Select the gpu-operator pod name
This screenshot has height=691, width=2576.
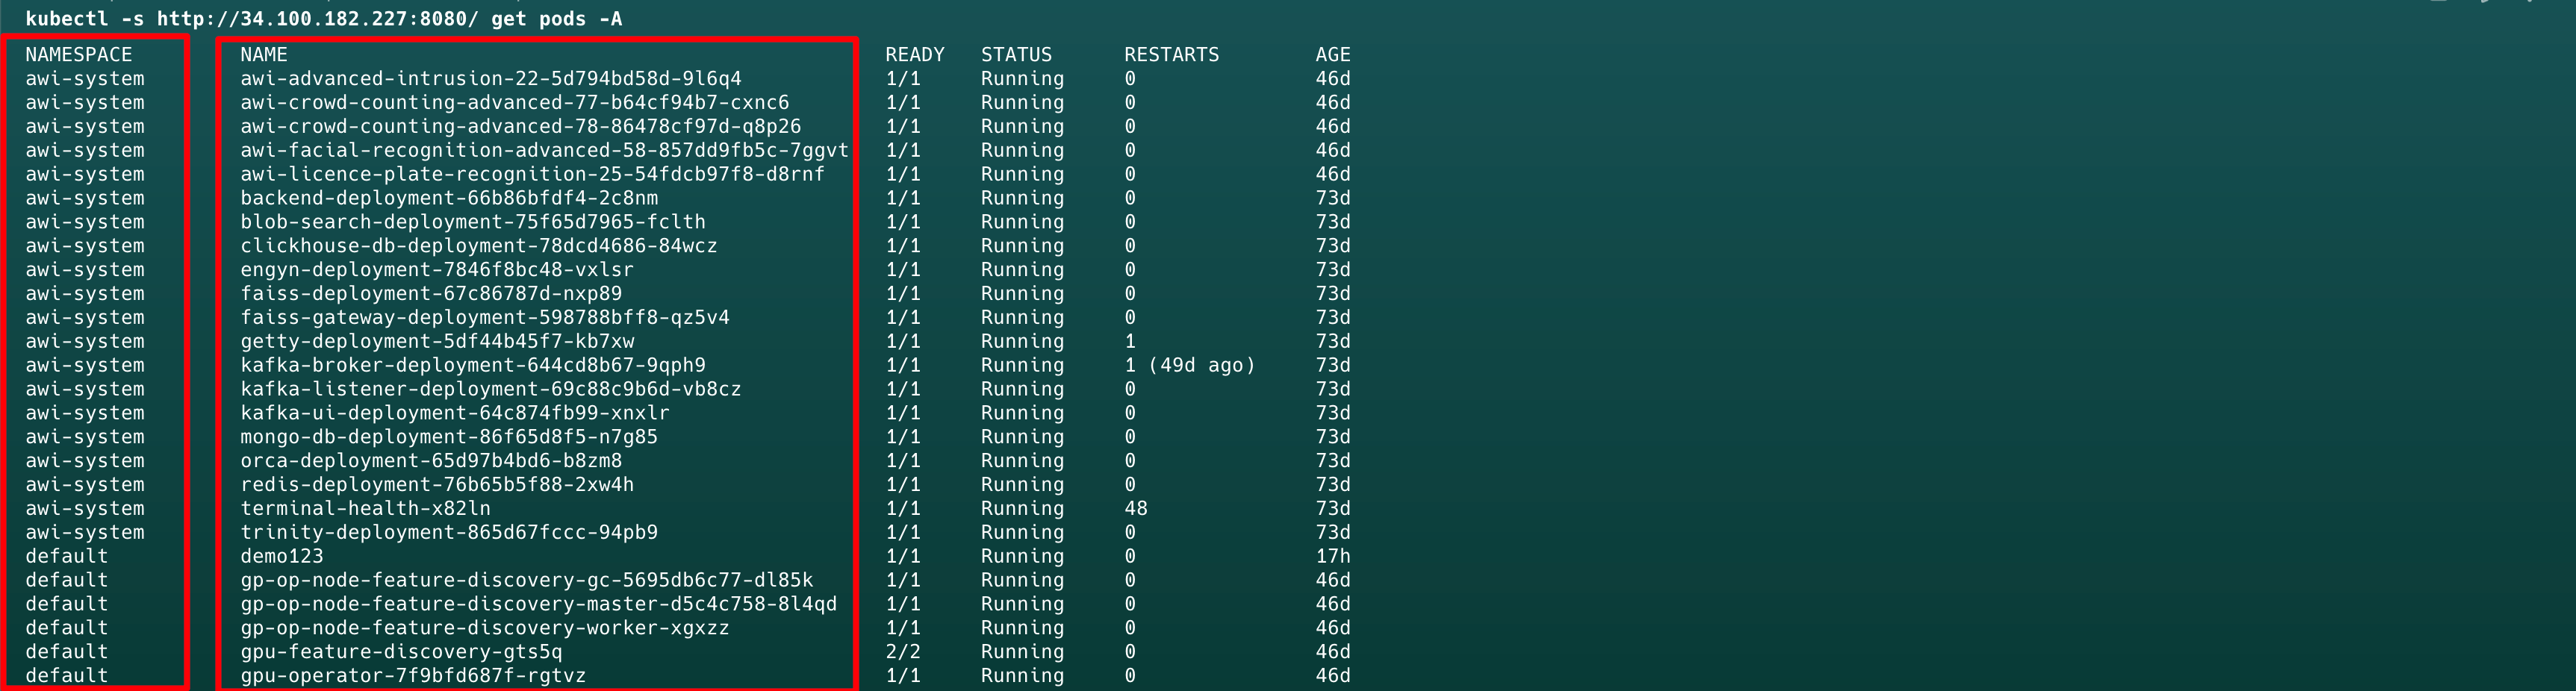click(x=412, y=676)
